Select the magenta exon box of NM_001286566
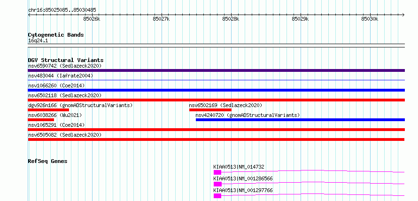 [217, 184]
